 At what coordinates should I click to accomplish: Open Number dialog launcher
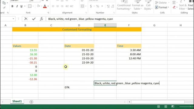(114, 13)
